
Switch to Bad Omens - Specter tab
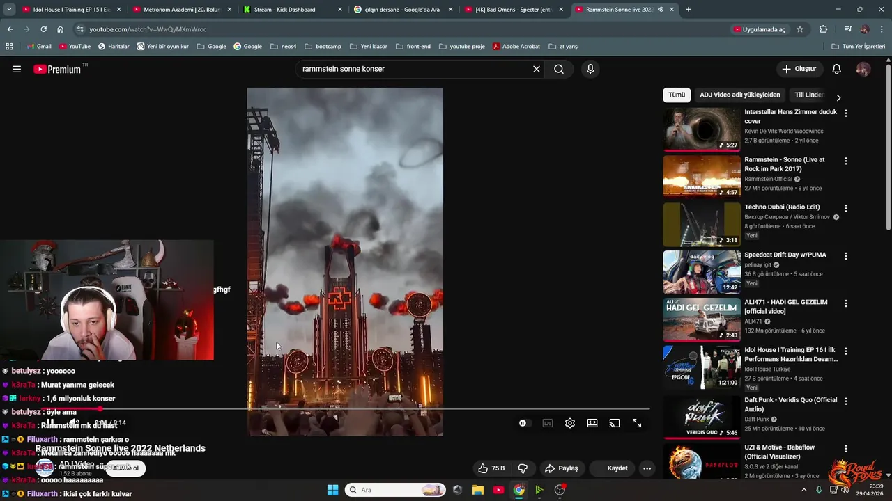click(x=514, y=10)
